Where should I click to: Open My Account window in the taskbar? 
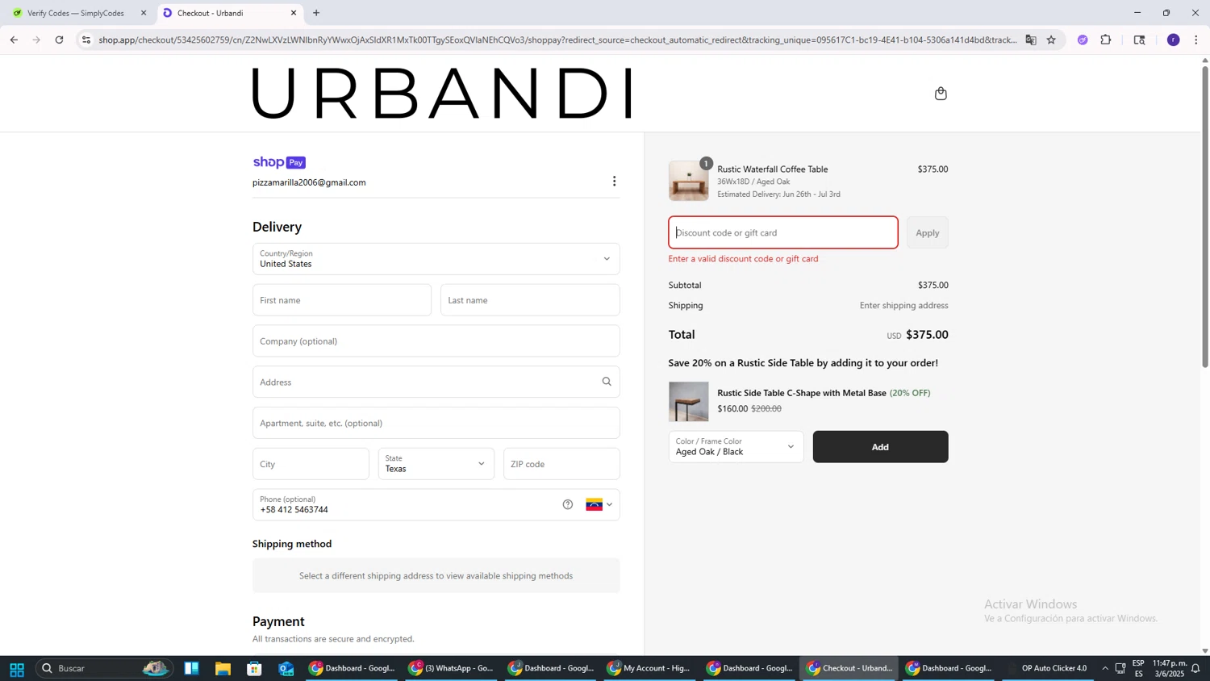tap(650, 668)
